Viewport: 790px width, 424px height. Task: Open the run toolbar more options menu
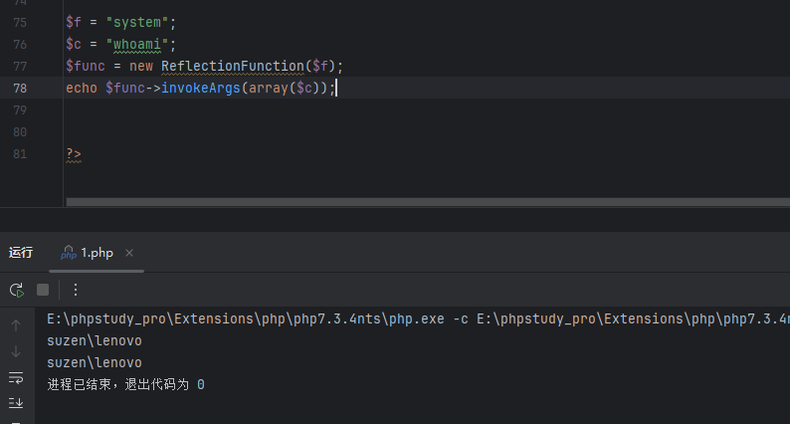tap(75, 290)
